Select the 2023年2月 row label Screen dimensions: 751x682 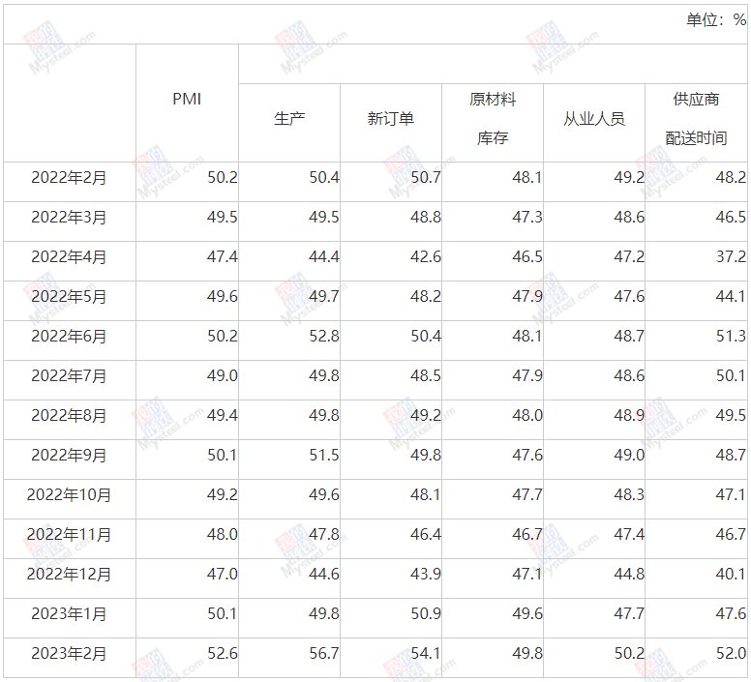coord(69,653)
